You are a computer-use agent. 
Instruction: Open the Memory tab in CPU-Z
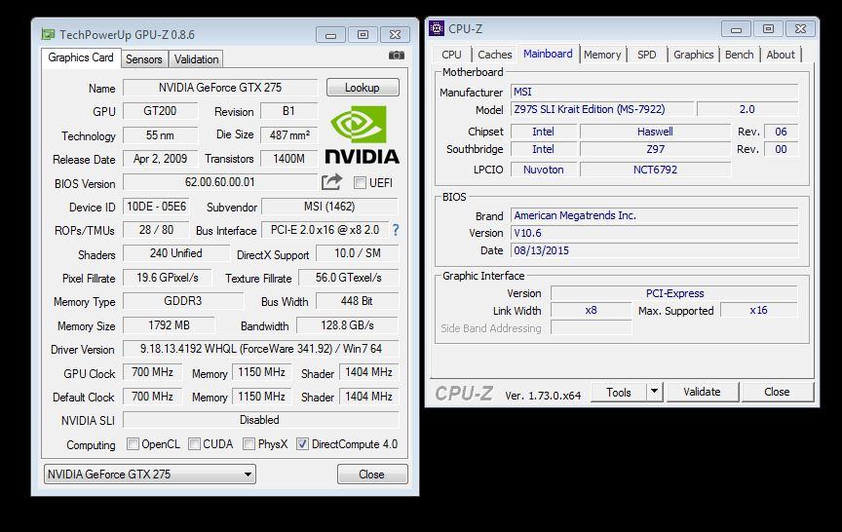[x=602, y=55]
